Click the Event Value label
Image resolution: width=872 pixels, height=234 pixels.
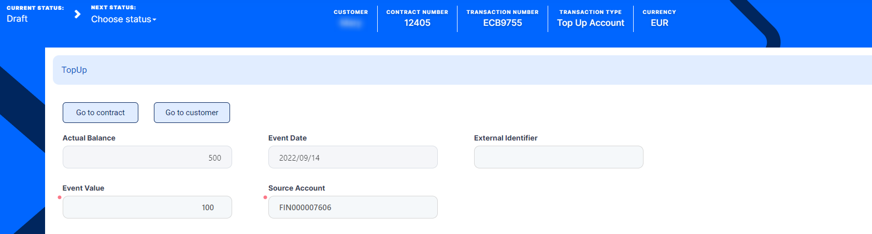pyautogui.click(x=83, y=188)
